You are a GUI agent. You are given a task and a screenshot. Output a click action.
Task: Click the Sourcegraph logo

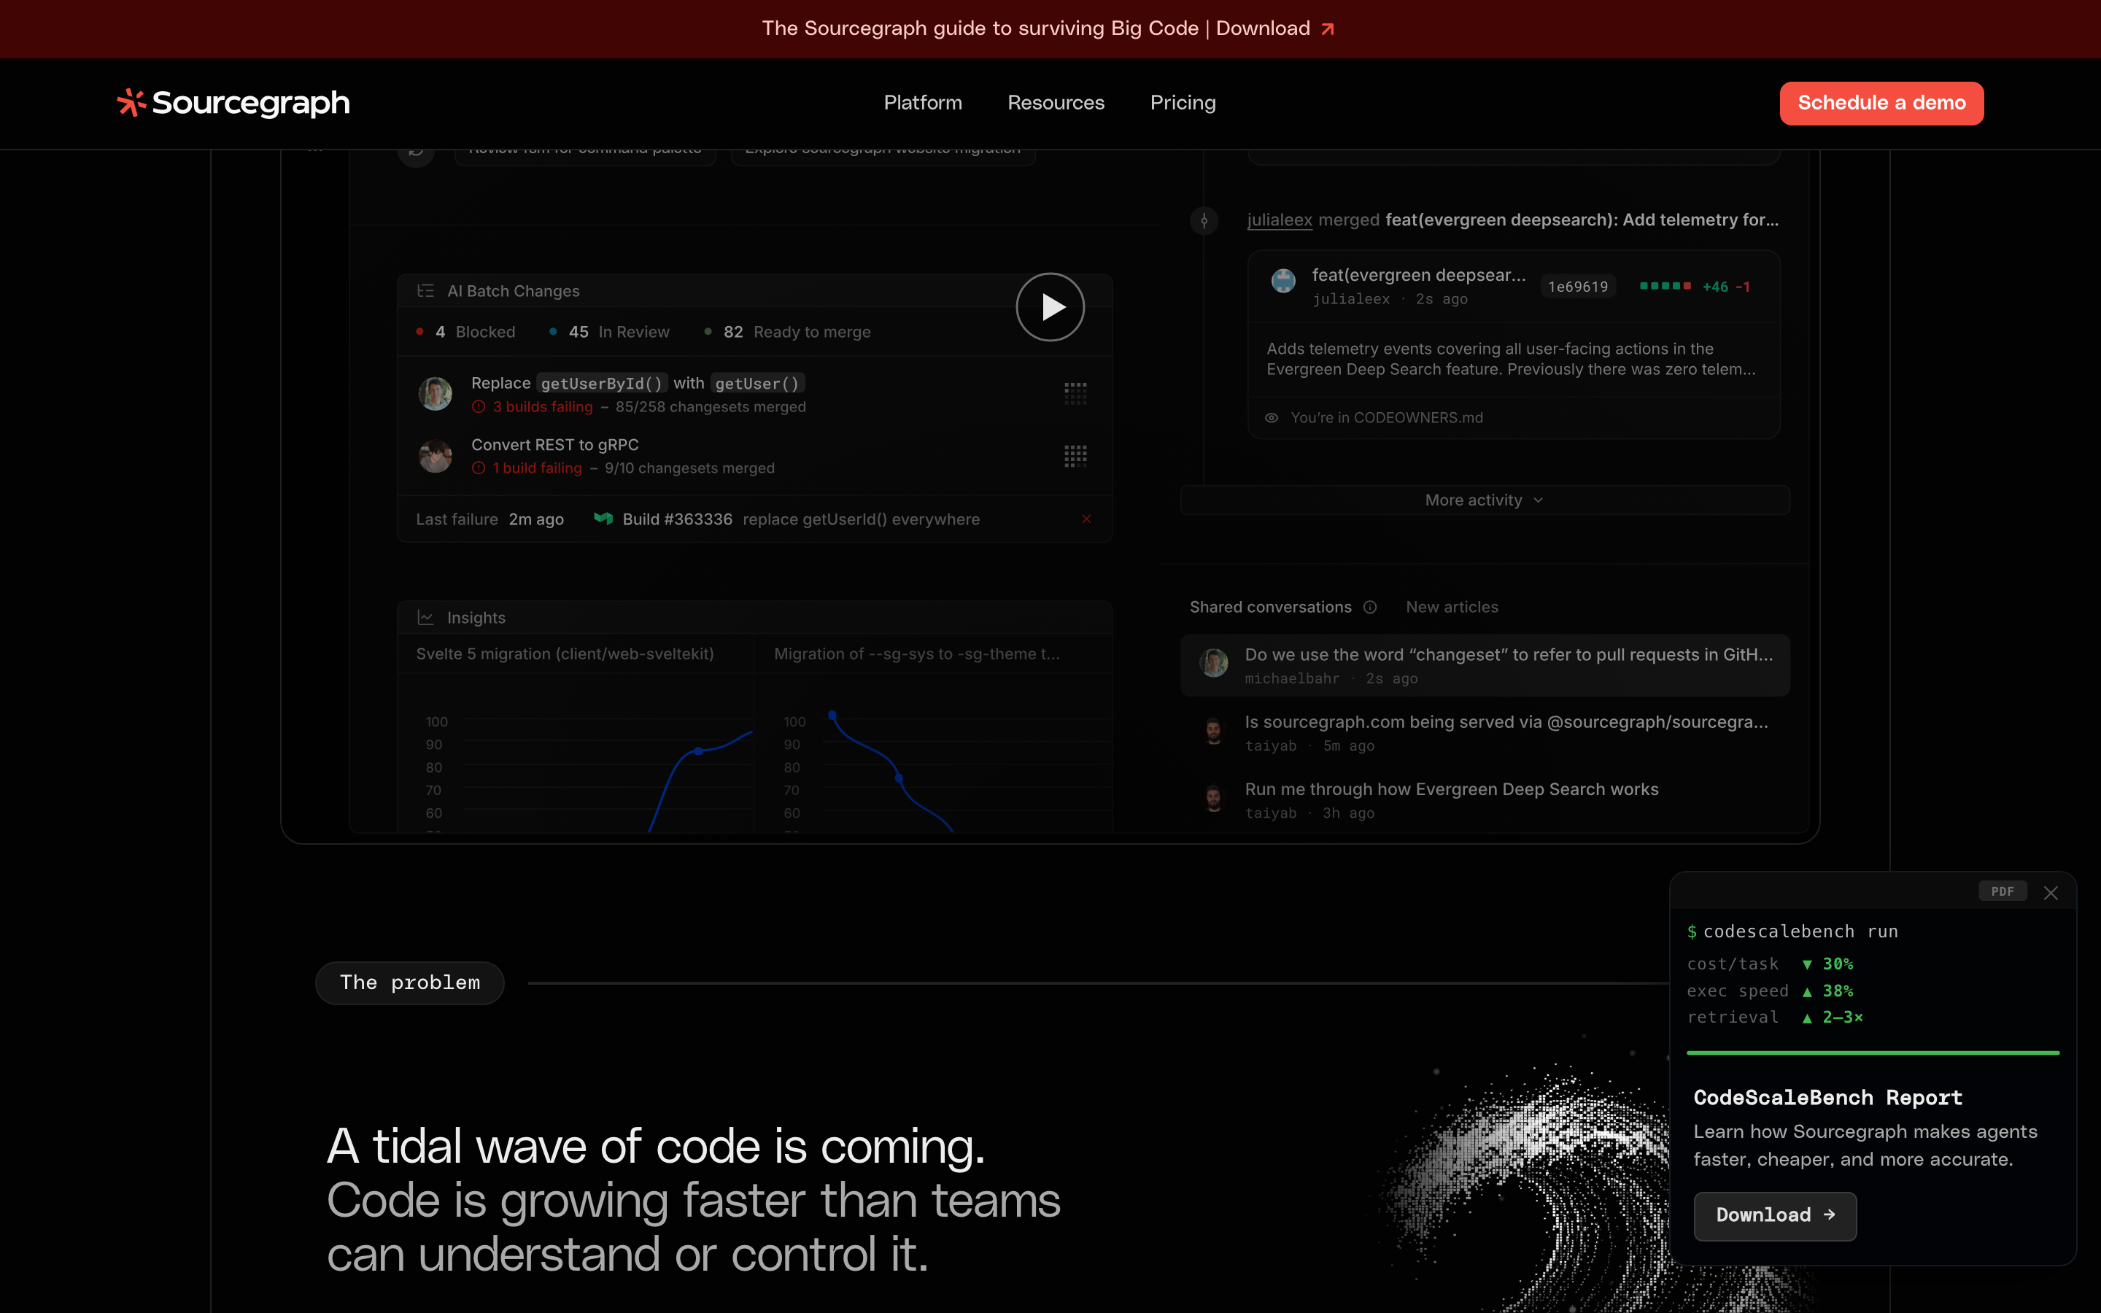(233, 102)
